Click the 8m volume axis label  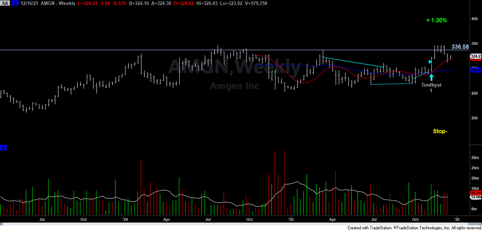pyautogui.click(x=475, y=209)
